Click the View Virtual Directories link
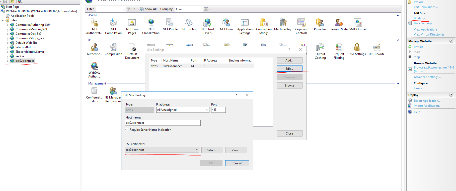Viewport: 456px width, 191px height. pyautogui.click(x=429, y=34)
